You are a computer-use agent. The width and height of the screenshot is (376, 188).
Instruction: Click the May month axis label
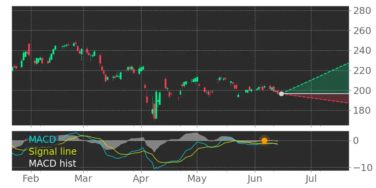[x=197, y=179]
